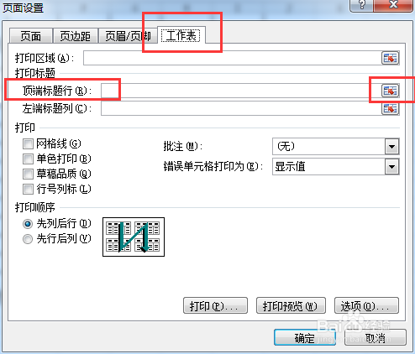This screenshot has width=415, height=354.
Task: Click the 打印预览 button
Action: point(291,305)
